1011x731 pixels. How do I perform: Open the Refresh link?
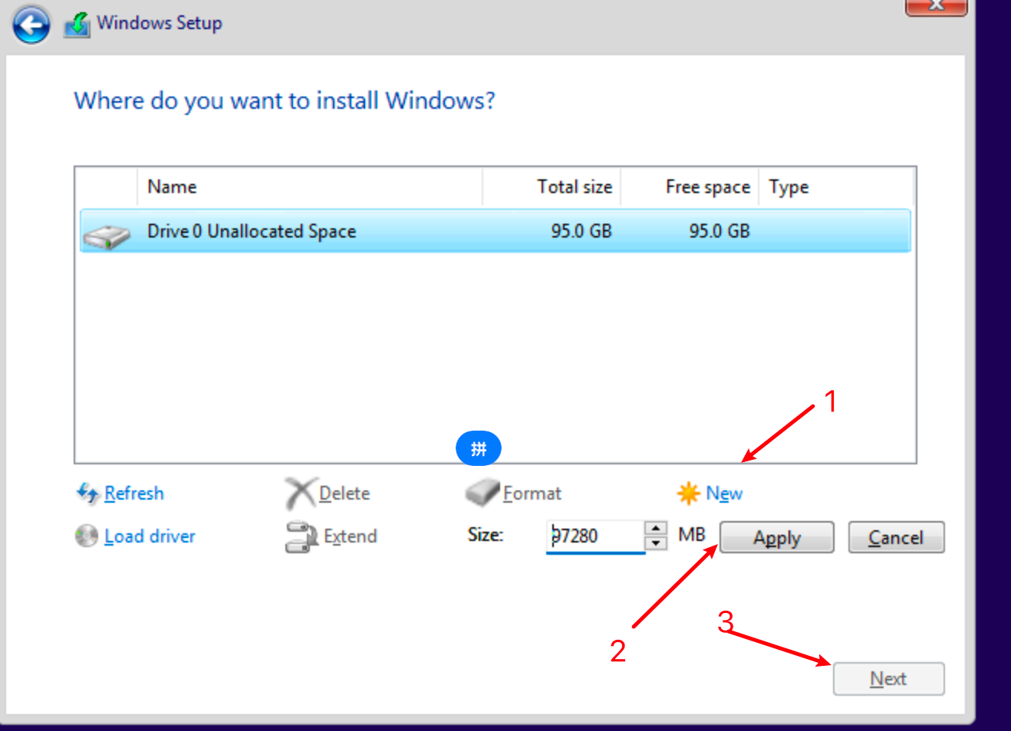coord(134,493)
